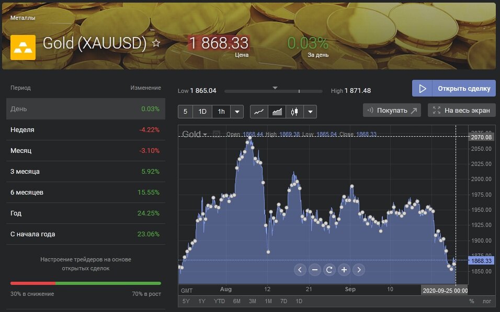Zoom out chart with minus button

(314, 270)
